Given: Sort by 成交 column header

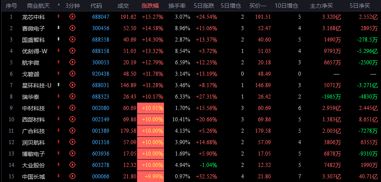Looking at the screenshot, I should (x=123, y=6).
